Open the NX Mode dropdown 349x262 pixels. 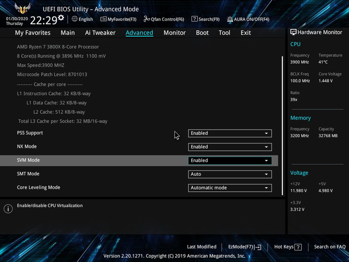click(x=230, y=147)
